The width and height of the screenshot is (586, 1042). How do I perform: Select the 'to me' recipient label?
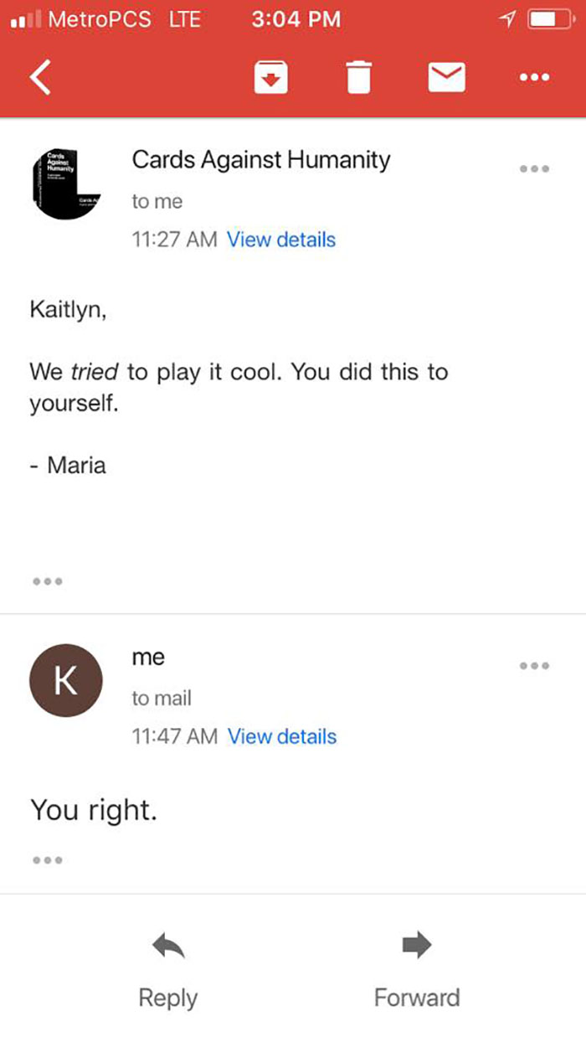(x=157, y=201)
